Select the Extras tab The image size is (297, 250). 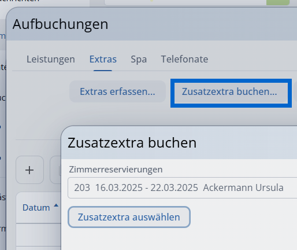pyautogui.click(x=103, y=59)
